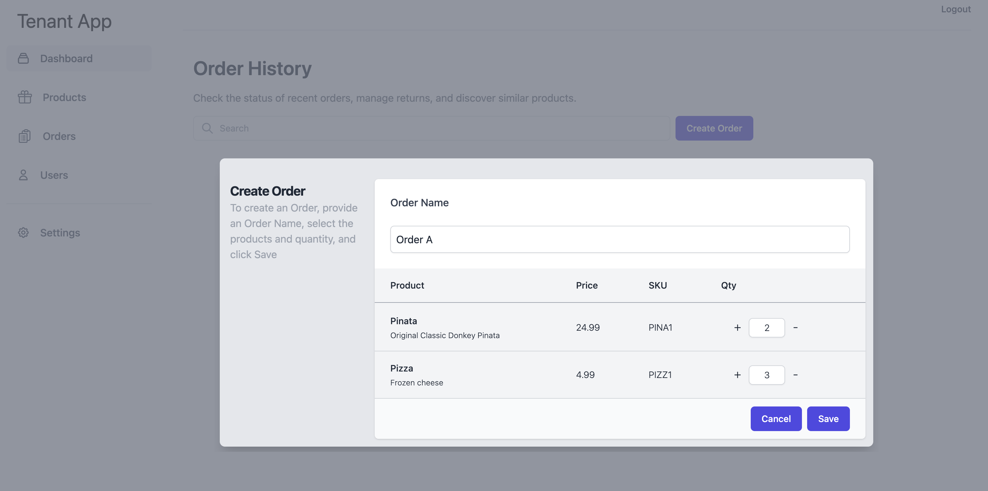The height and width of the screenshot is (491, 988).
Task: Click the SKU column header
Action: pyautogui.click(x=658, y=285)
